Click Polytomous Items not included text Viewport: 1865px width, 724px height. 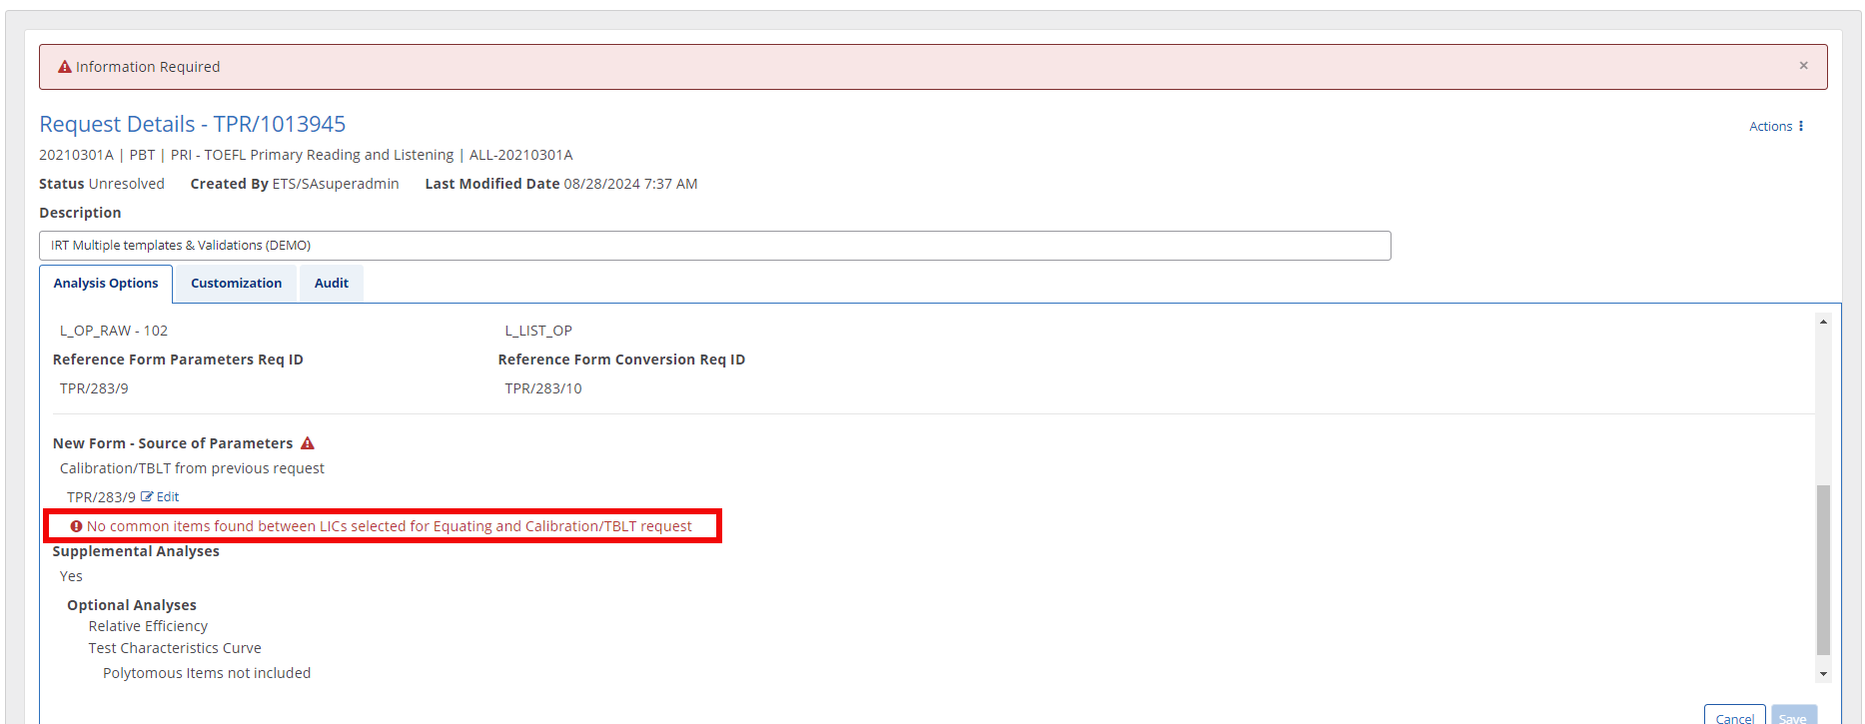pos(207,673)
